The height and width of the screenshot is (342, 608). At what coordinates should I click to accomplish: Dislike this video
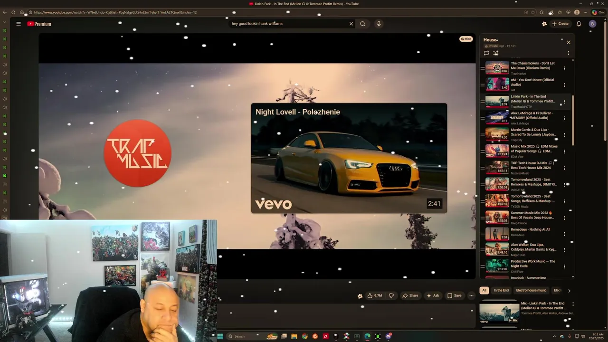[x=391, y=295]
